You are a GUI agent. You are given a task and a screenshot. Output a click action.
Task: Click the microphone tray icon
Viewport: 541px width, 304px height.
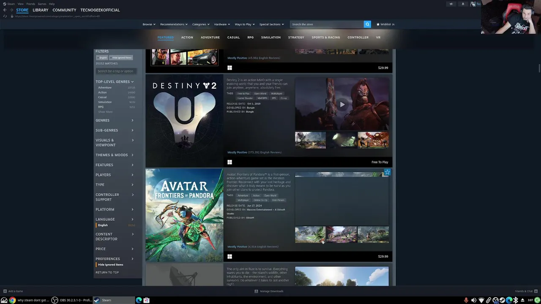466,300
